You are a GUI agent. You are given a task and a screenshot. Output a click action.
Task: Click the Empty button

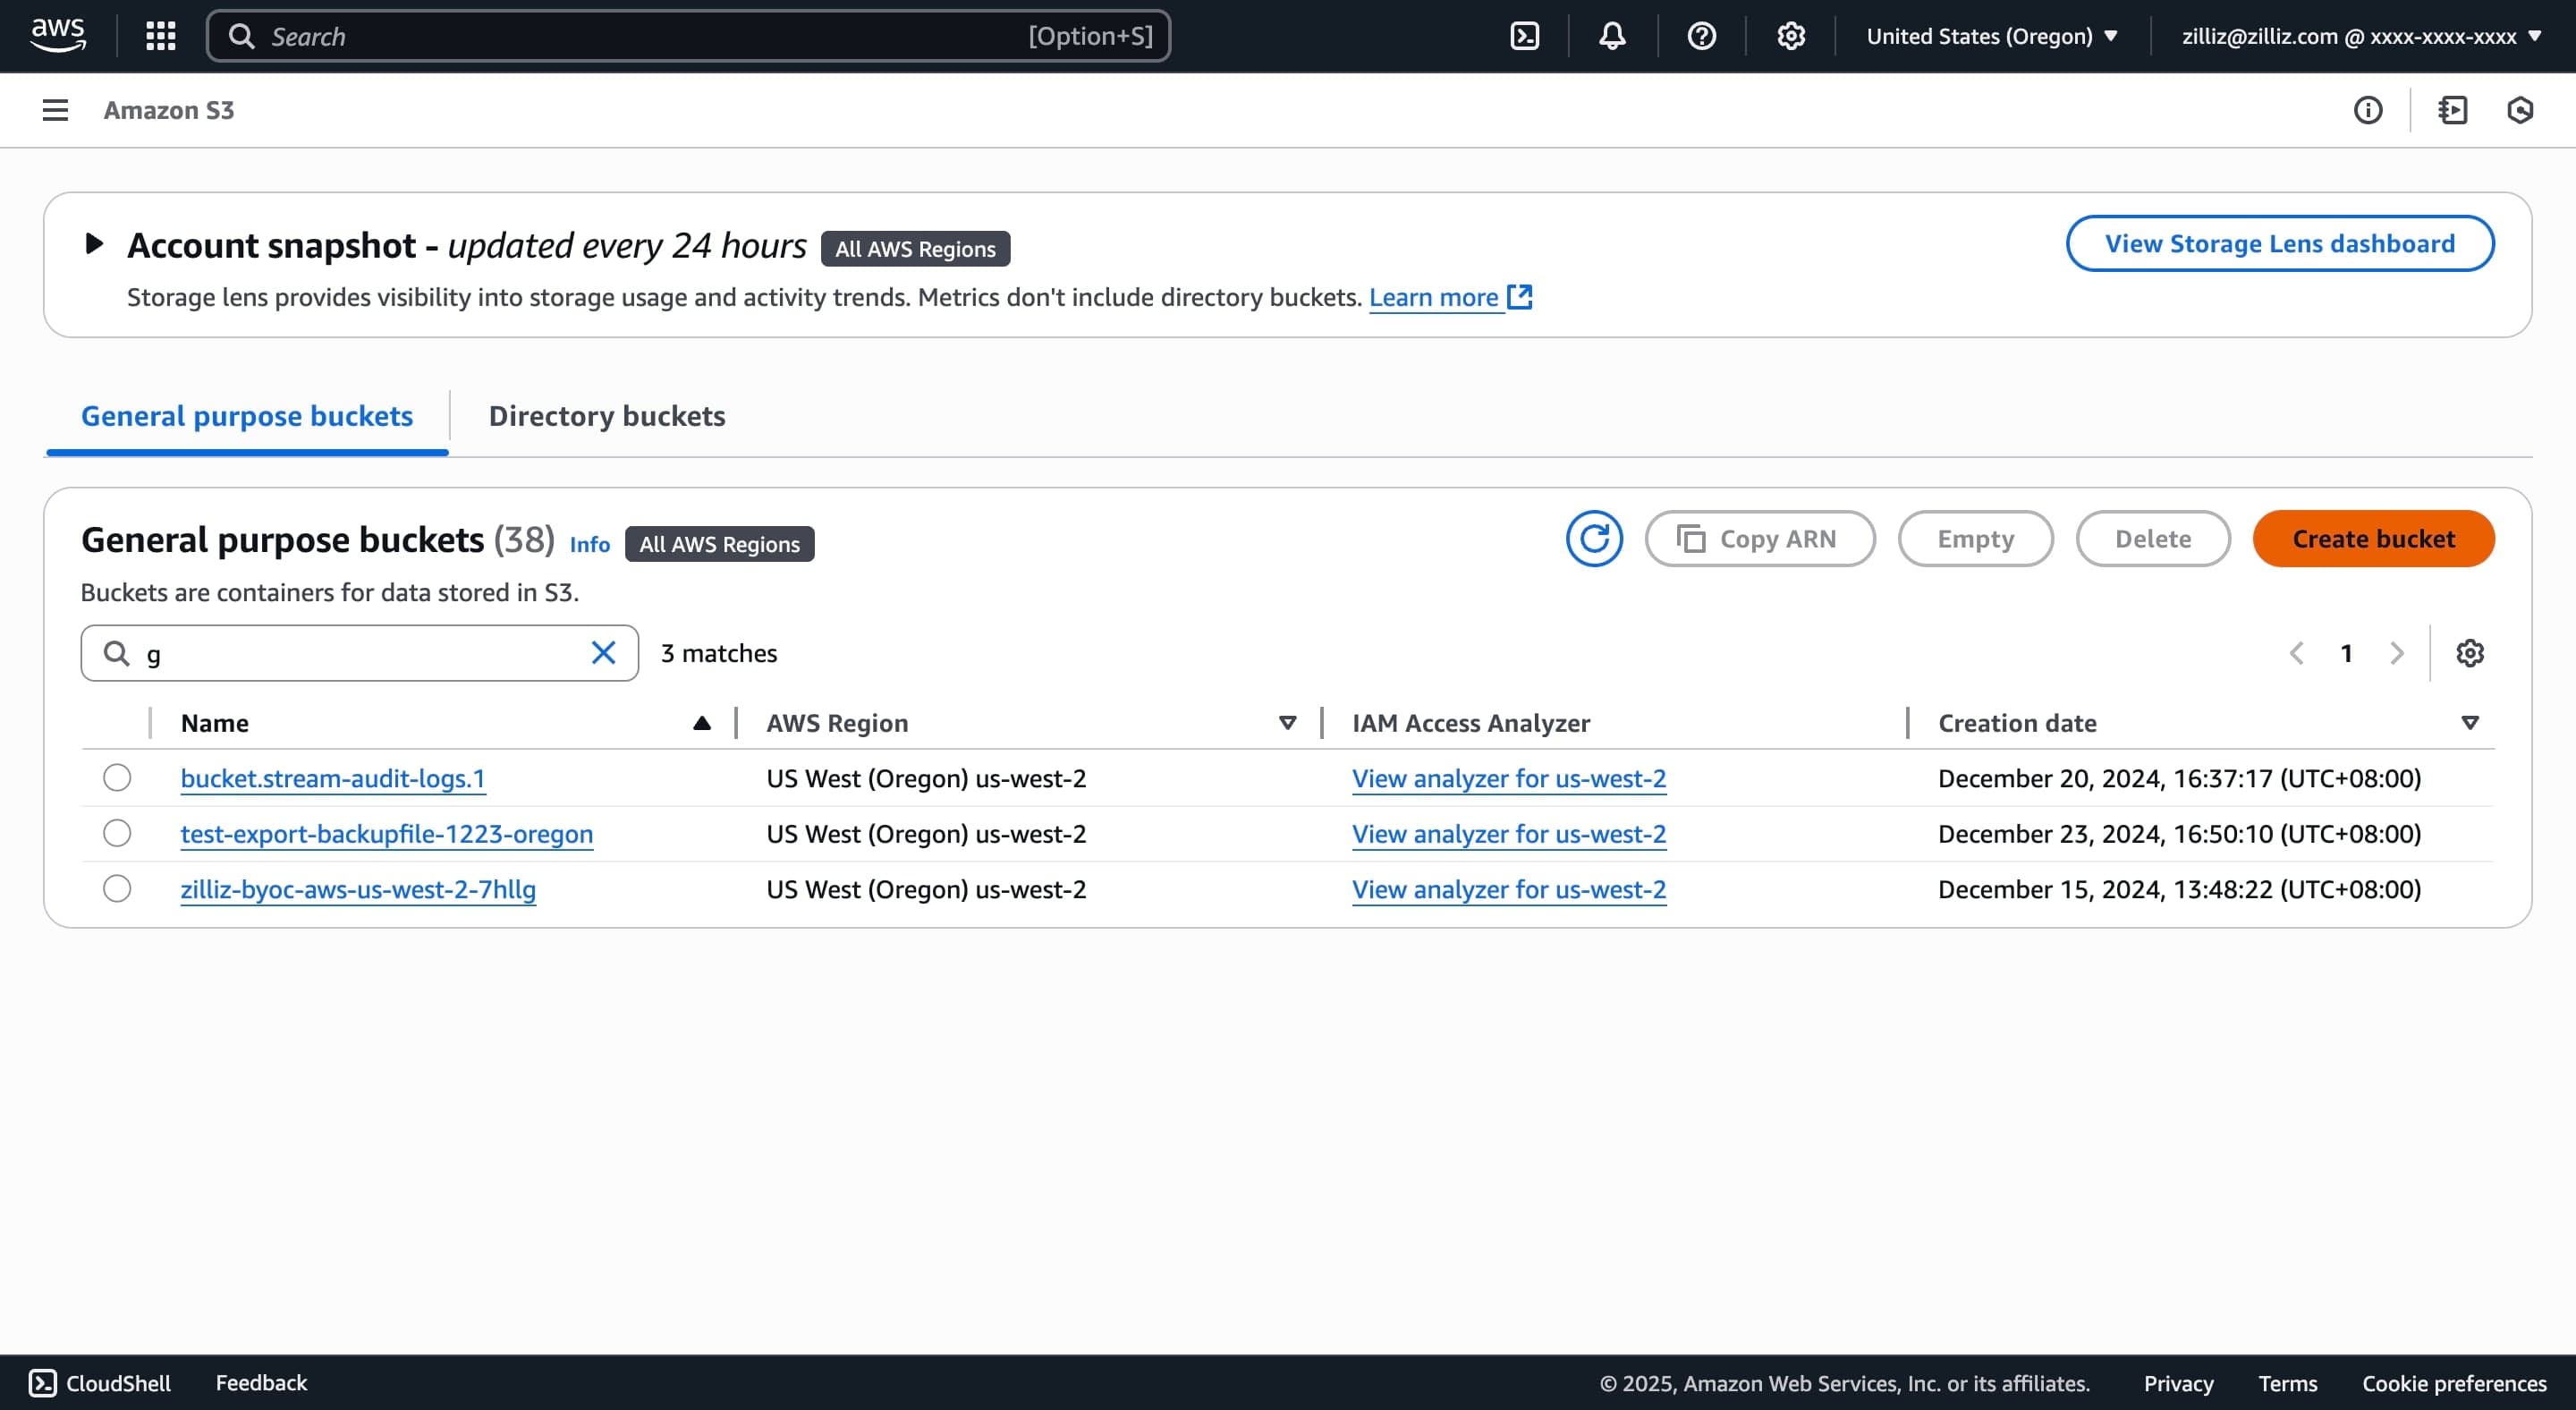pyautogui.click(x=1976, y=539)
